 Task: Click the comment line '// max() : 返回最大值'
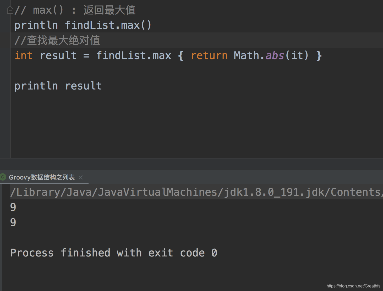click(75, 10)
